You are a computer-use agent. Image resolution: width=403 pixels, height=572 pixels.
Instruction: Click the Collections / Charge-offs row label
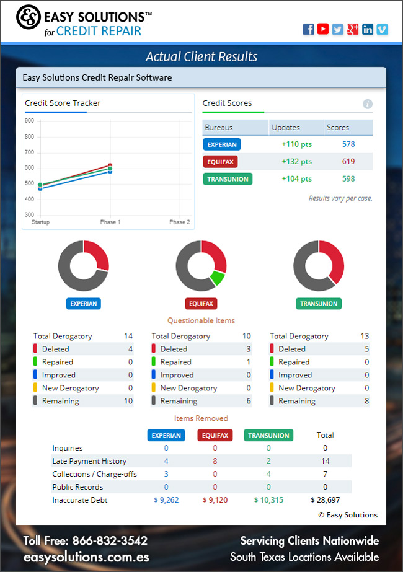94,474
